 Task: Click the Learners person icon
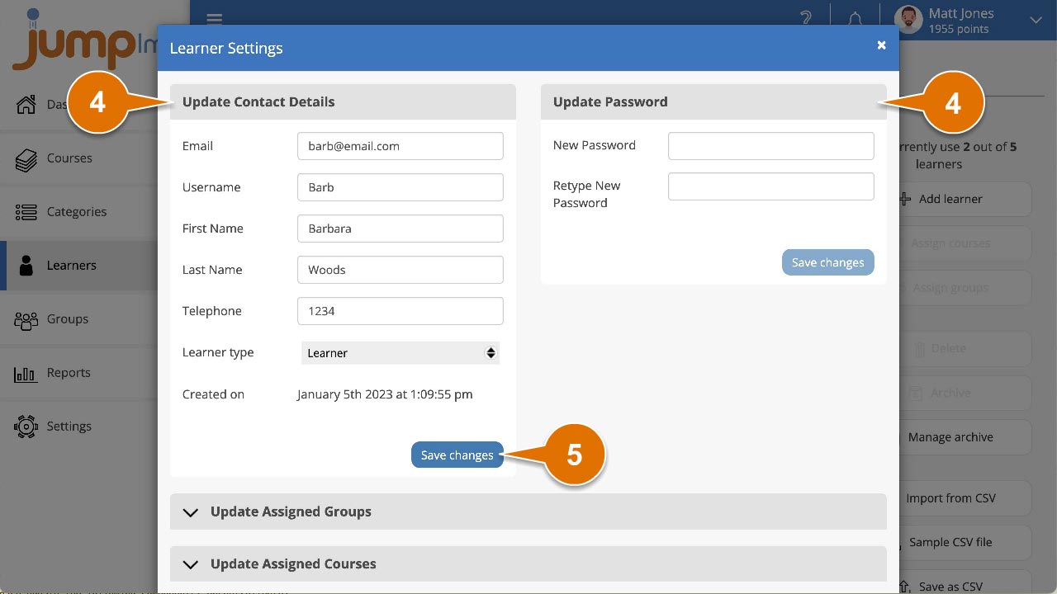click(x=26, y=265)
